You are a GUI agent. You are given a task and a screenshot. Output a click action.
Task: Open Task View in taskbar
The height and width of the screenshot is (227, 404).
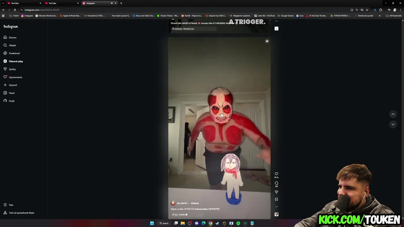pyautogui.click(x=176, y=223)
